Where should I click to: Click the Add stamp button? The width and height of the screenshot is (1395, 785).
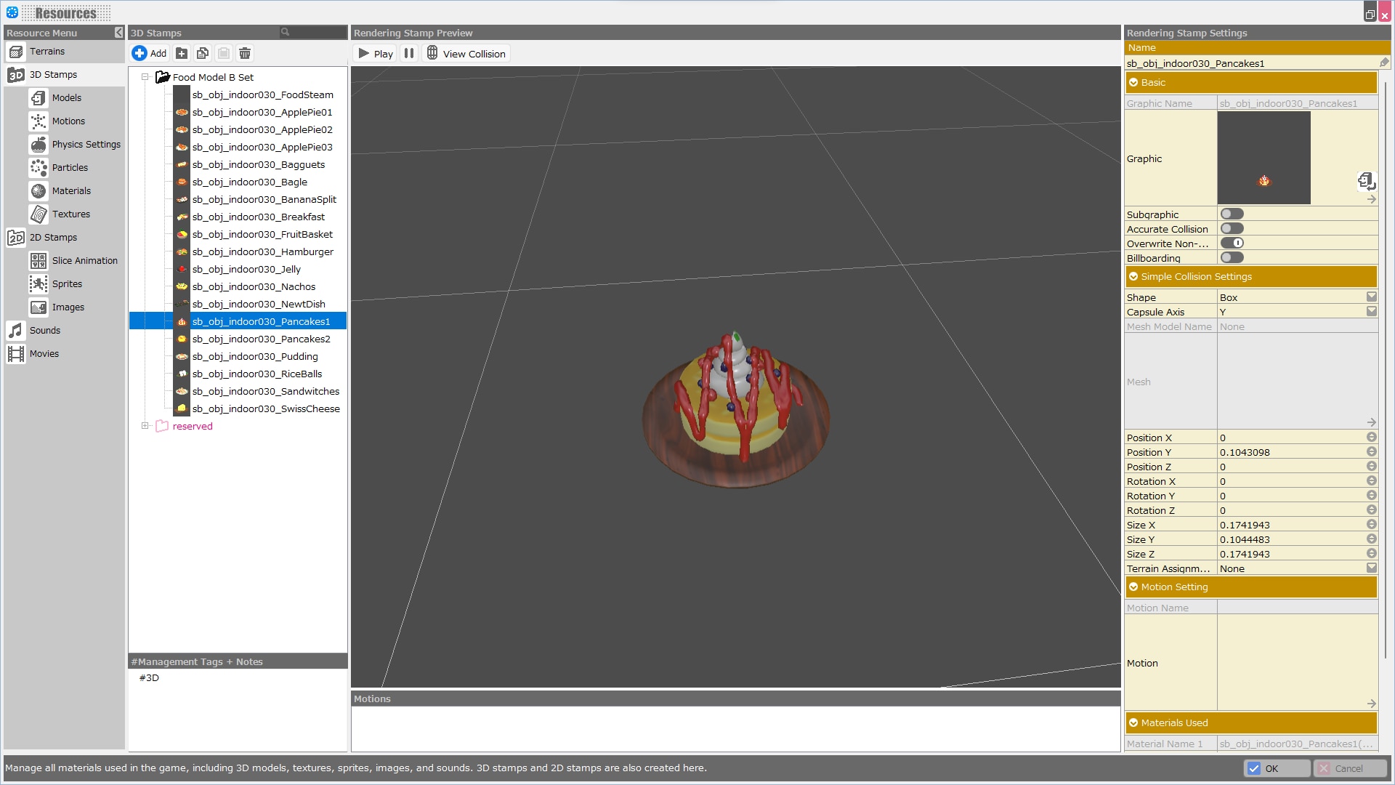pyautogui.click(x=150, y=53)
